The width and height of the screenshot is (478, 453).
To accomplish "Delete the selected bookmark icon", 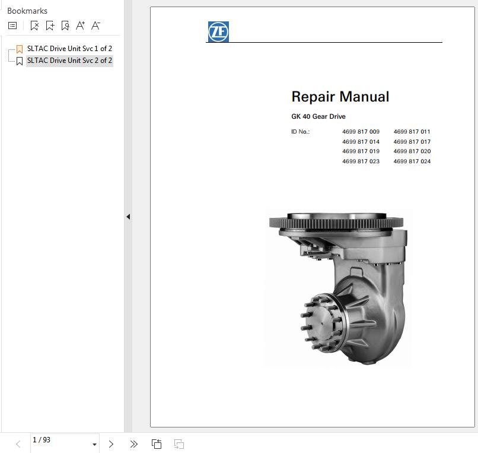I will (34, 26).
